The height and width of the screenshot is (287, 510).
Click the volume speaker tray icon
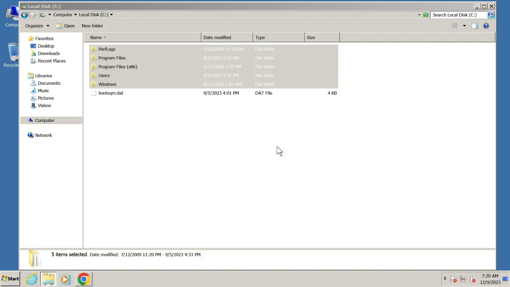(472, 279)
